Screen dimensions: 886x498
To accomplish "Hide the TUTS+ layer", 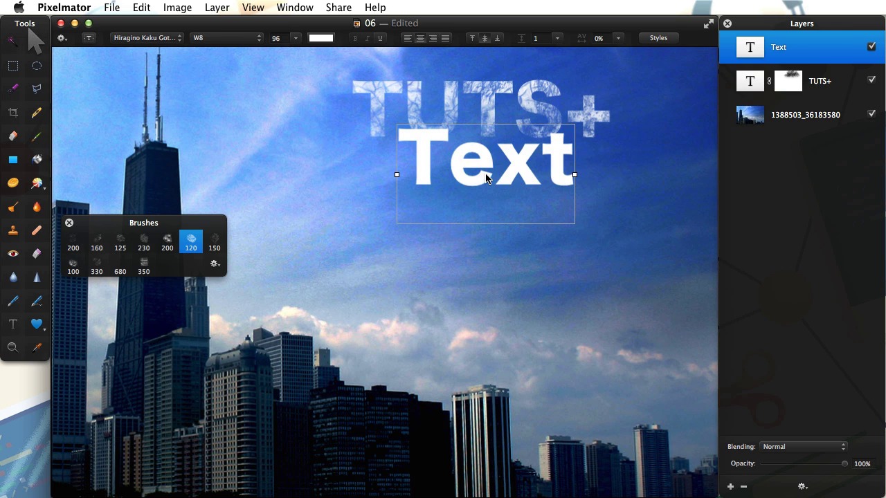I will click(871, 80).
